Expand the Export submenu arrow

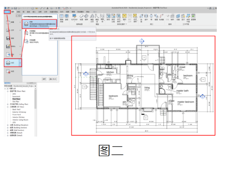pyautogui.click(x=20, y=54)
